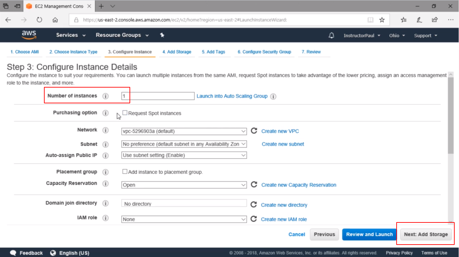The image size is (459, 257).
Task: Open Auto-assign Public IP dropdown
Action: pyautogui.click(x=184, y=155)
